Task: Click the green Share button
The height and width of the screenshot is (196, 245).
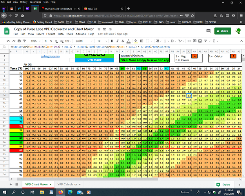Action: [x=223, y=31]
